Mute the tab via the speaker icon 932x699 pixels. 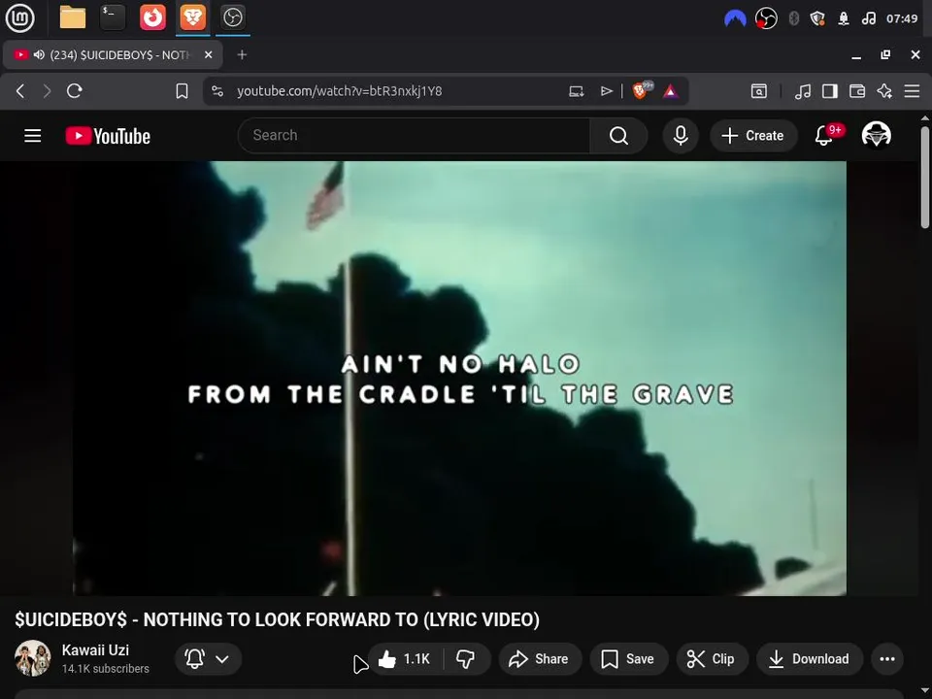(x=39, y=54)
